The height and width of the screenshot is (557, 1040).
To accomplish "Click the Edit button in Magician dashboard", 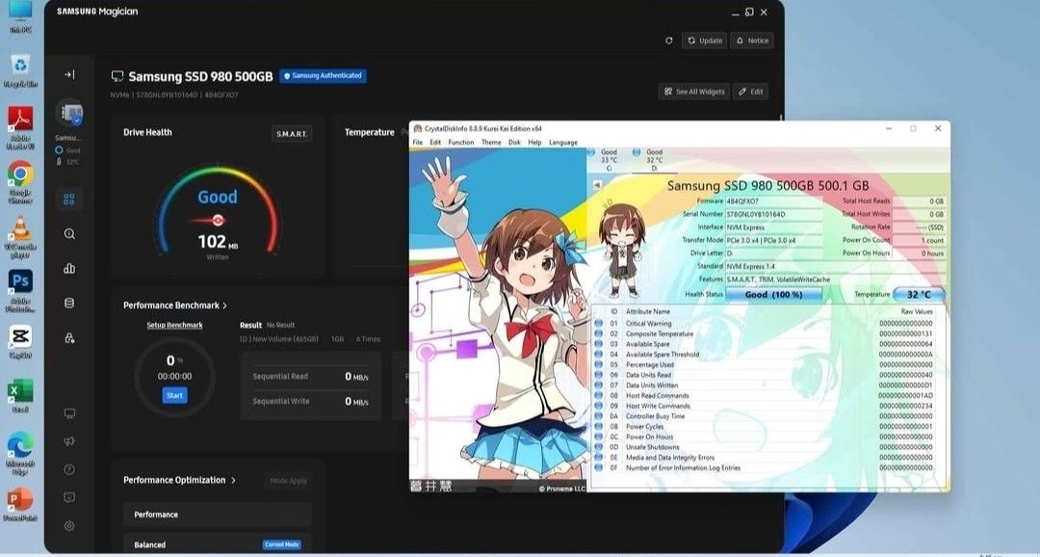I will click(x=751, y=92).
